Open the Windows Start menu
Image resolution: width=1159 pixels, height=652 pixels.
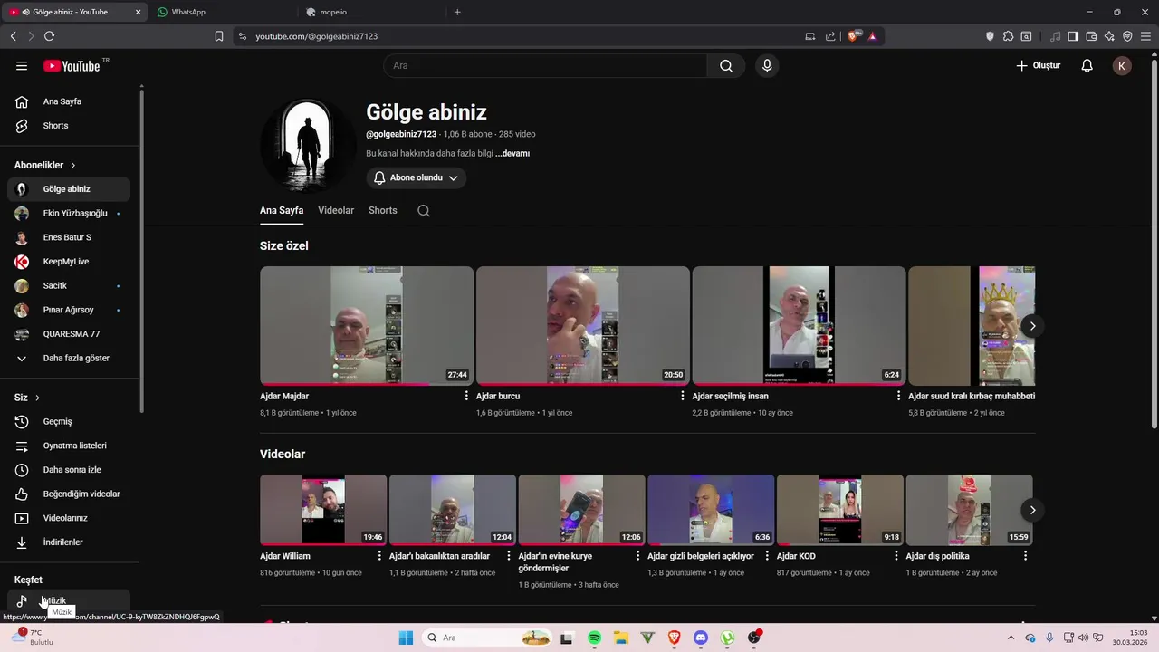click(406, 638)
